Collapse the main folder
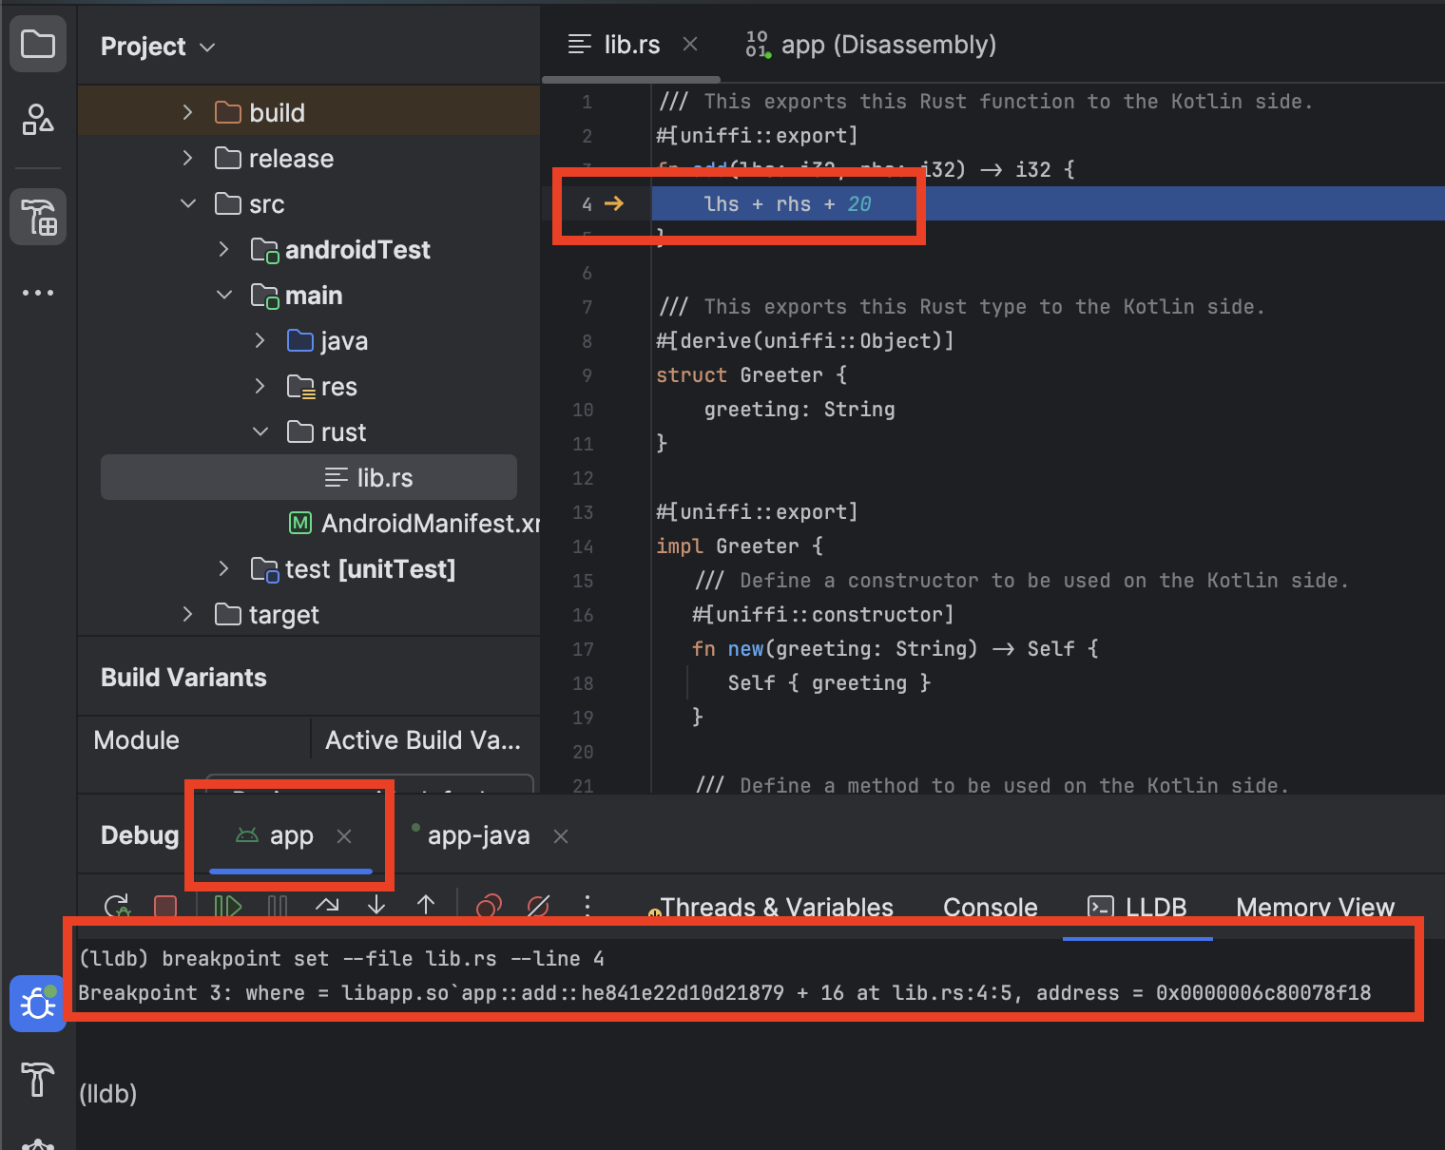Screen dimensions: 1445x1150 [x=223, y=295]
